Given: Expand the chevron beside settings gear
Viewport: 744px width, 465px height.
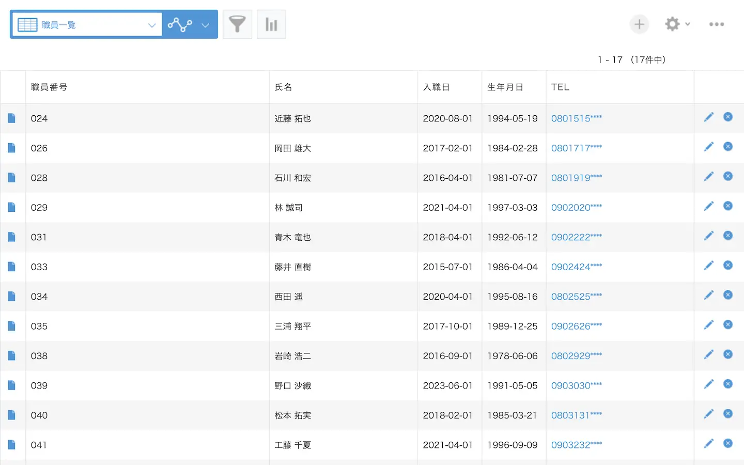Looking at the screenshot, I should (688, 24).
